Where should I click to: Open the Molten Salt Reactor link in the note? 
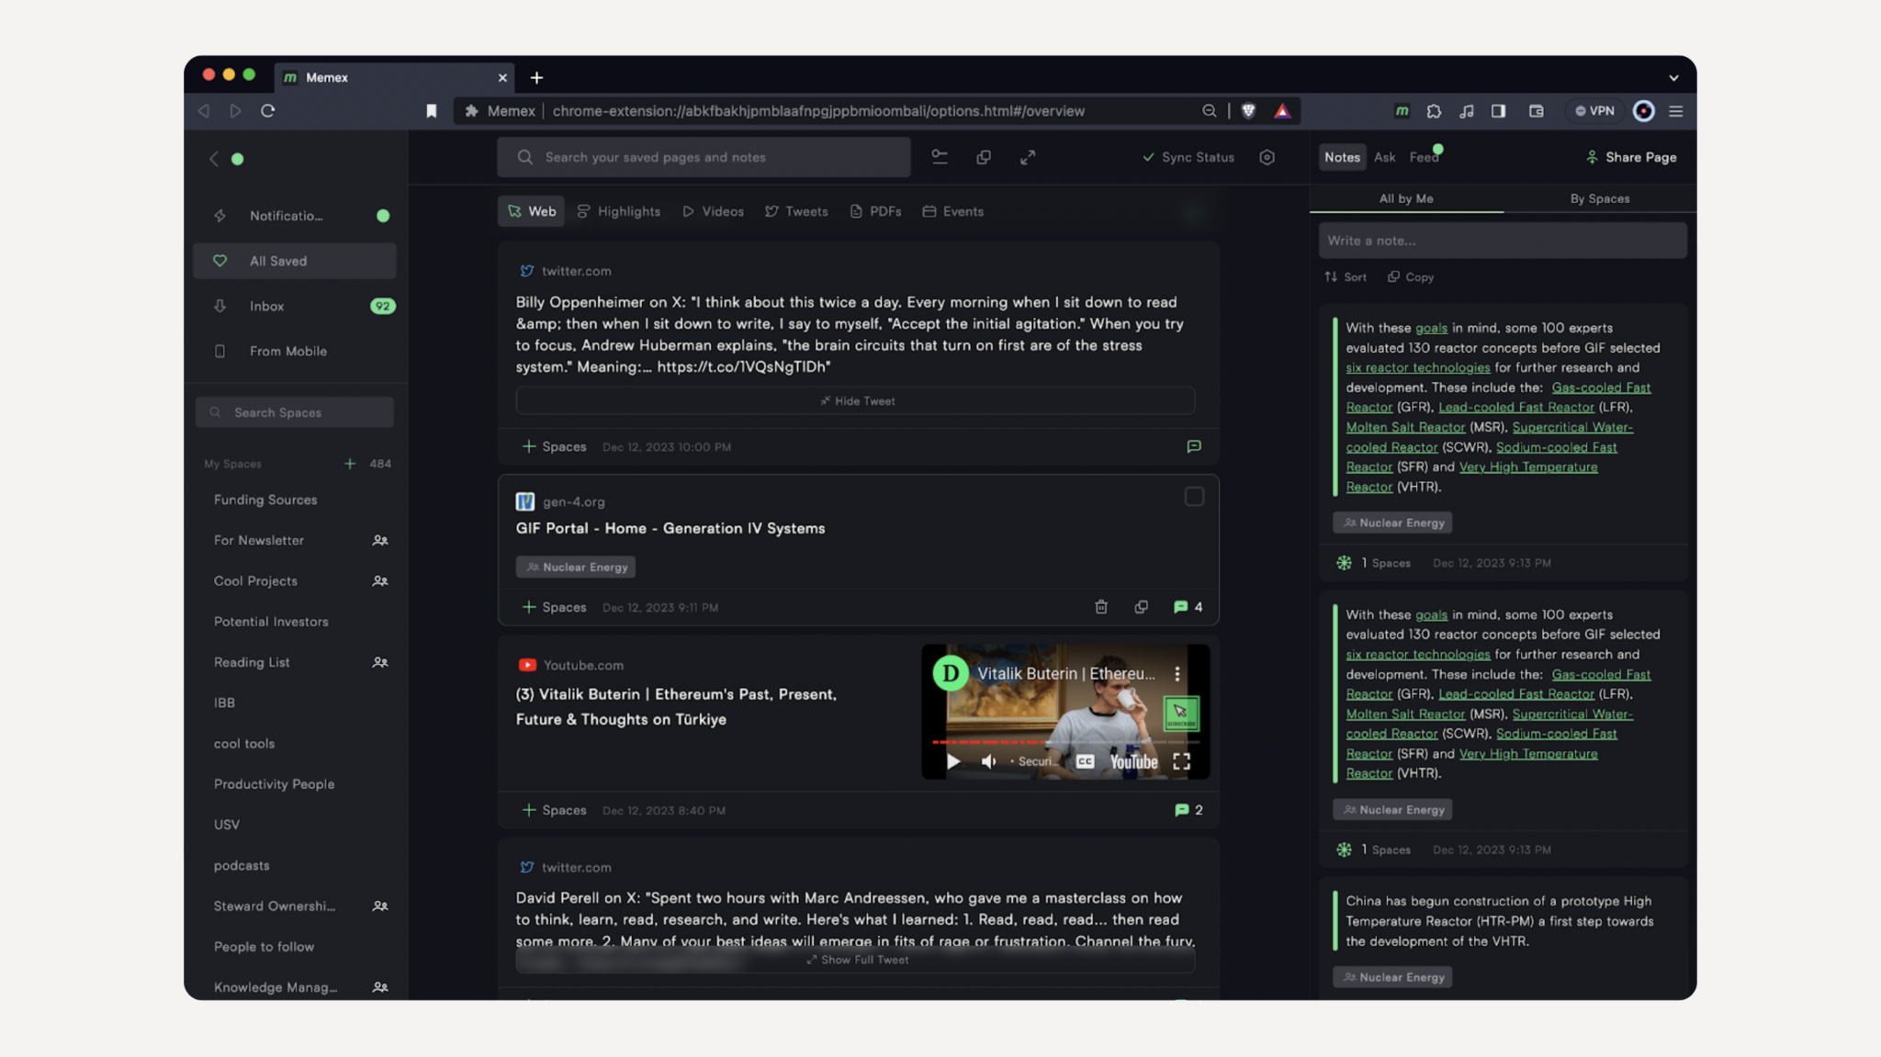click(1404, 426)
